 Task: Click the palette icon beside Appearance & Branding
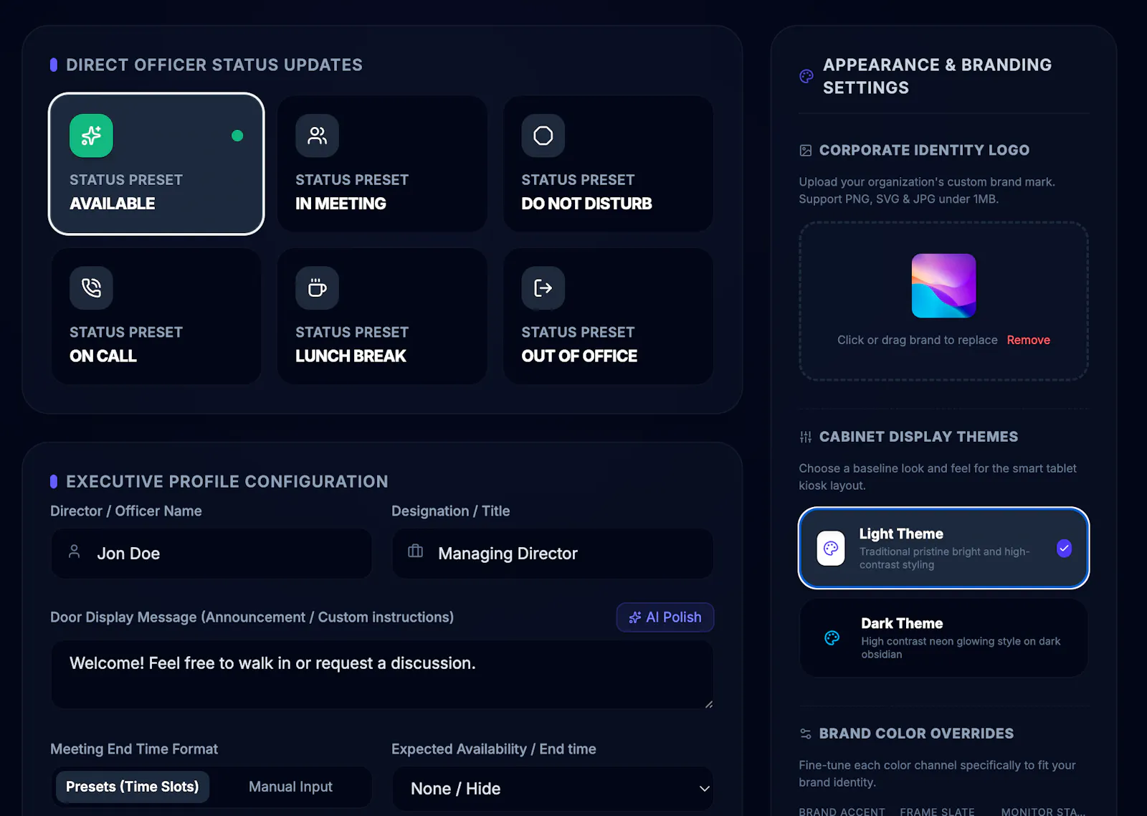point(806,76)
